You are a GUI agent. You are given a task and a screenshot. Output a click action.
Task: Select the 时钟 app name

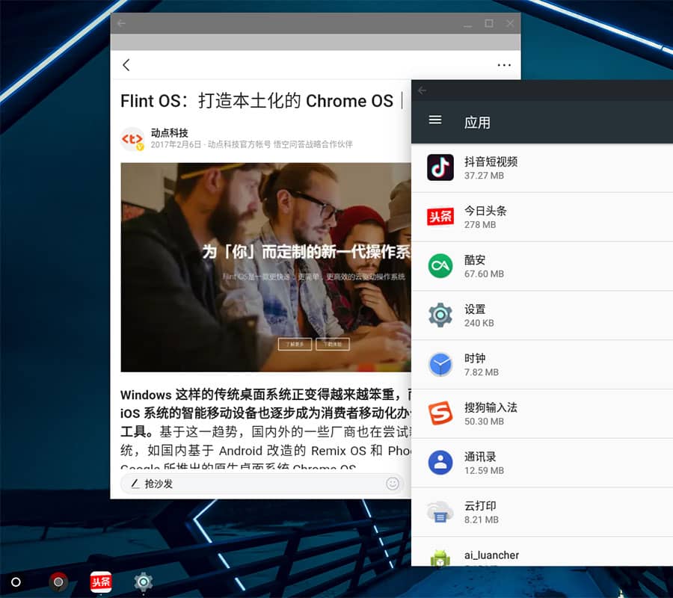[475, 358]
